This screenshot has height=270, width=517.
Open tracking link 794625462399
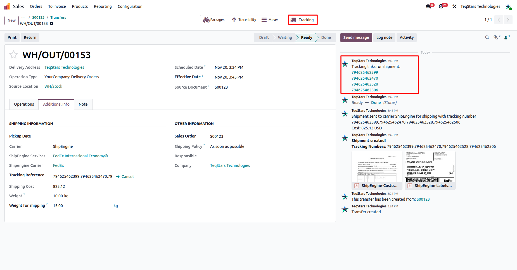(365, 72)
